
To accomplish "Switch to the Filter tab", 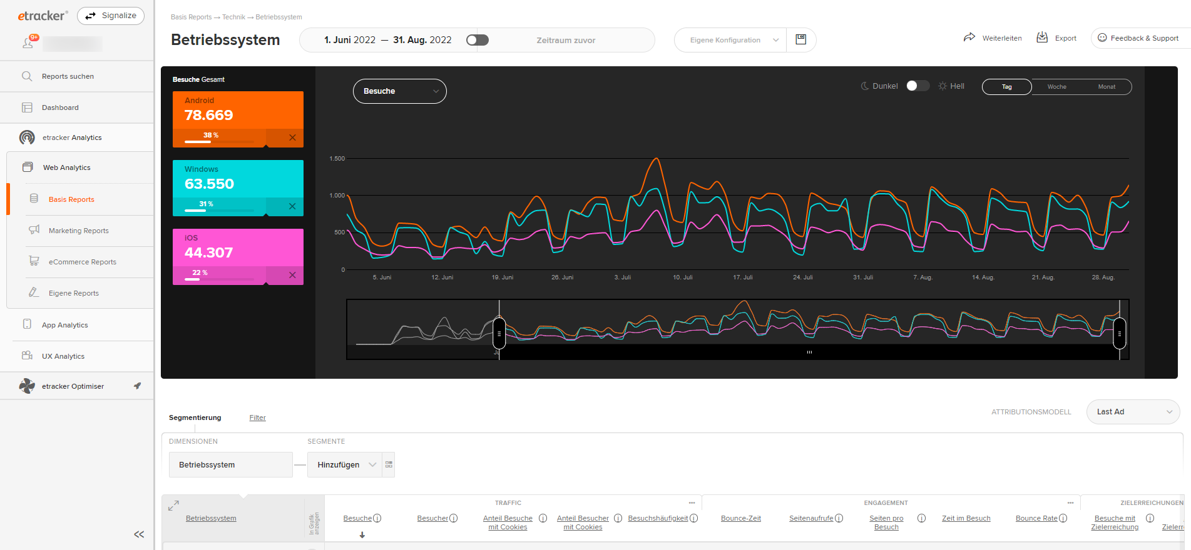I will [x=257, y=417].
